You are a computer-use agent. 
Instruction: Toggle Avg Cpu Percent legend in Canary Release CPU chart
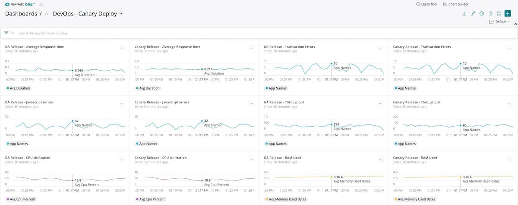pos(150,199)
